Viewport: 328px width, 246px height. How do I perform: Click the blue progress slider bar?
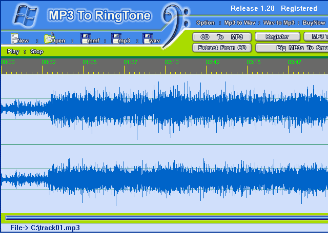[x=167, y=218]
